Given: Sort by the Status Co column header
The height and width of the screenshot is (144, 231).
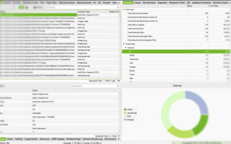Looking at the screenshot, I should coord(114,12).
